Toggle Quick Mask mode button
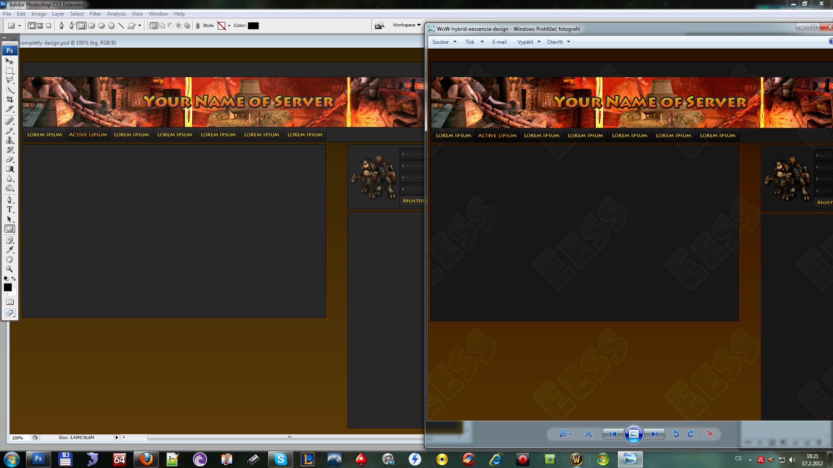 click(x=10, y=302)
